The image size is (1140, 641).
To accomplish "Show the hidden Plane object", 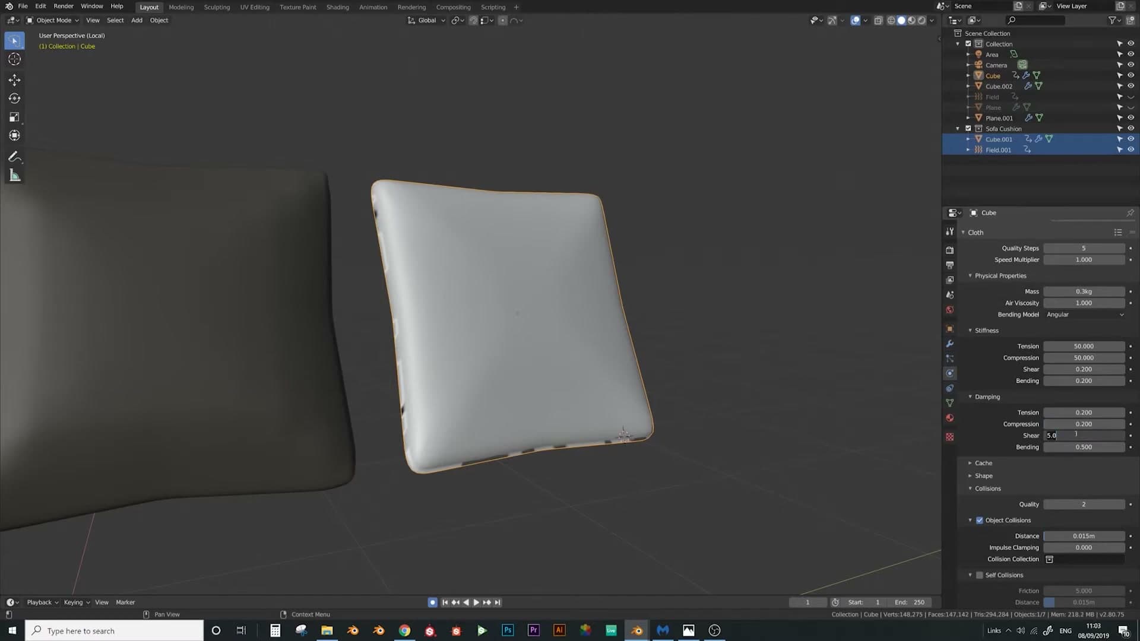I will pyautogui.click(x=1130, y=107).
